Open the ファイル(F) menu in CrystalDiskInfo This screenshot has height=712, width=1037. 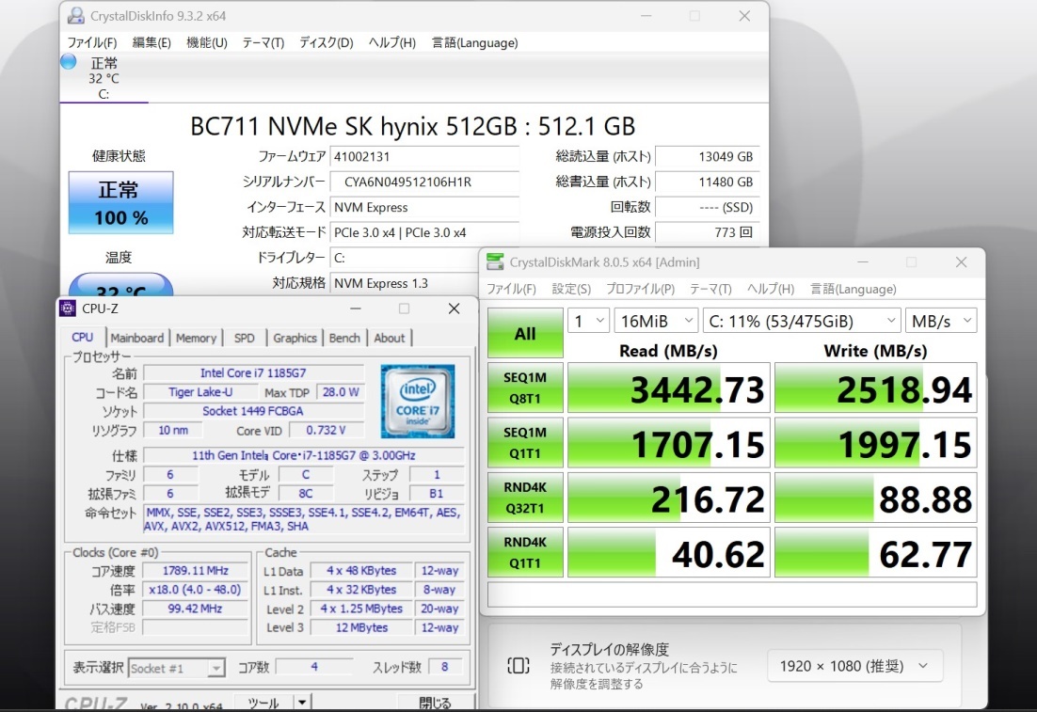pyautogui.click(x=92, y=43)
